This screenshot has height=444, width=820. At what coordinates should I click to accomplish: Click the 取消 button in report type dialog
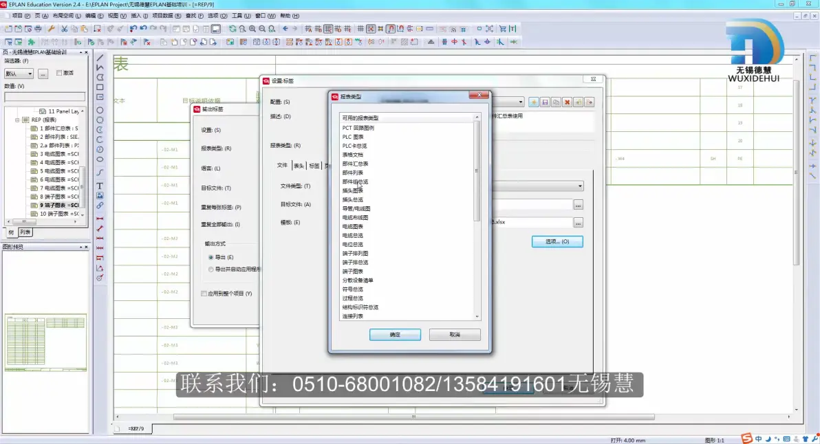point(455,335)
